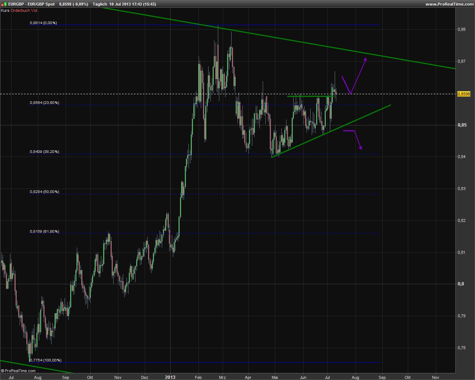Click the 0,88 price axis label
Image resolution: width=475 pixels, height=380 pixels.
point(461,29)
